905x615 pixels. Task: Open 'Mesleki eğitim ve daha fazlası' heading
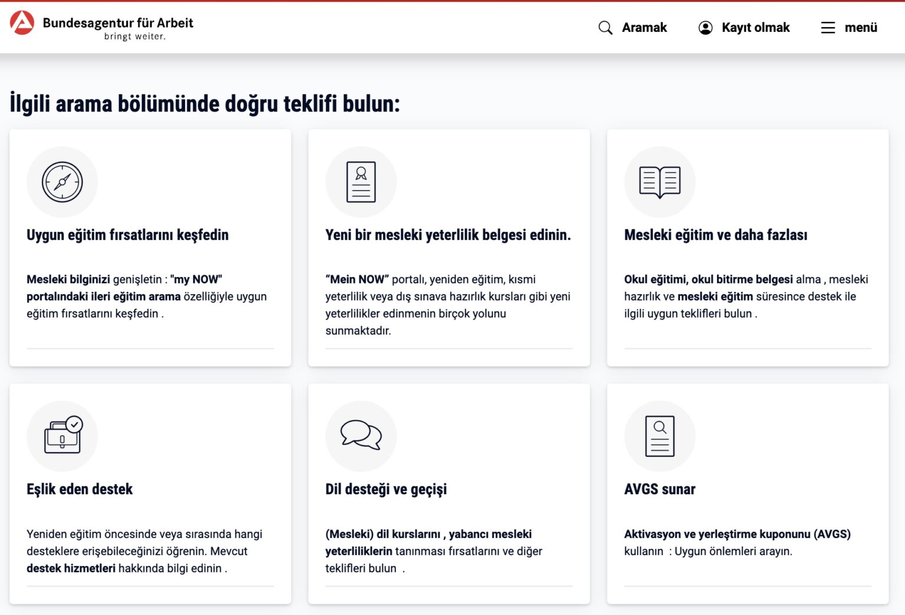(716, 235)
